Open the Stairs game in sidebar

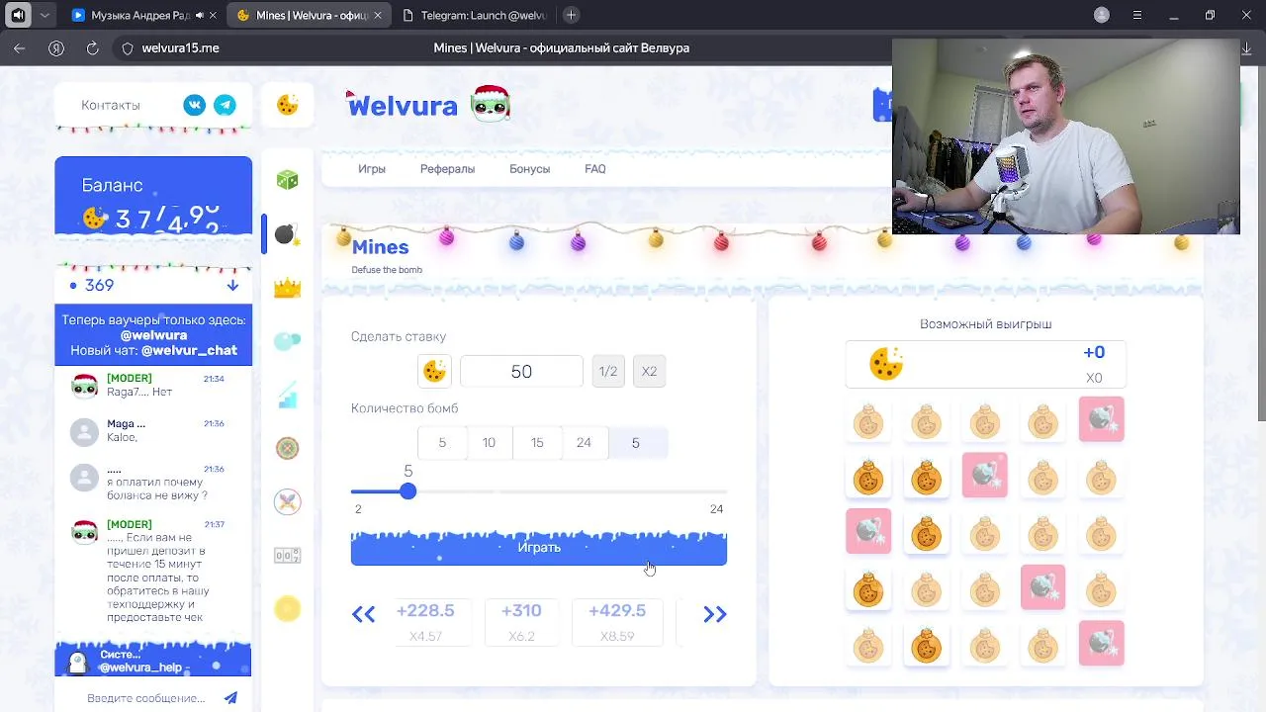click(287, 395)
